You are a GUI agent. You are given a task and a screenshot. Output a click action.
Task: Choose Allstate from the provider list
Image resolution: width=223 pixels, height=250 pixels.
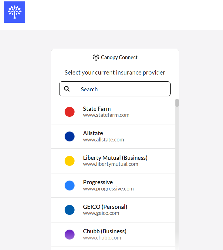[113, 137]
